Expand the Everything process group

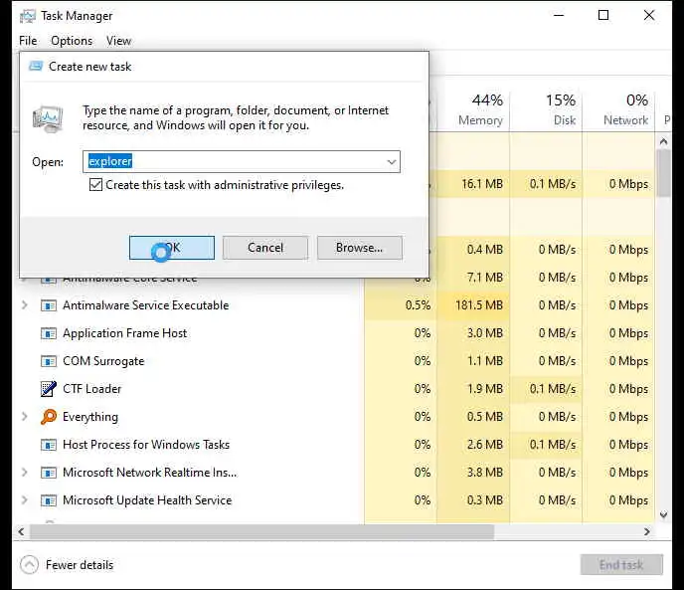click(x=25, y=417)
